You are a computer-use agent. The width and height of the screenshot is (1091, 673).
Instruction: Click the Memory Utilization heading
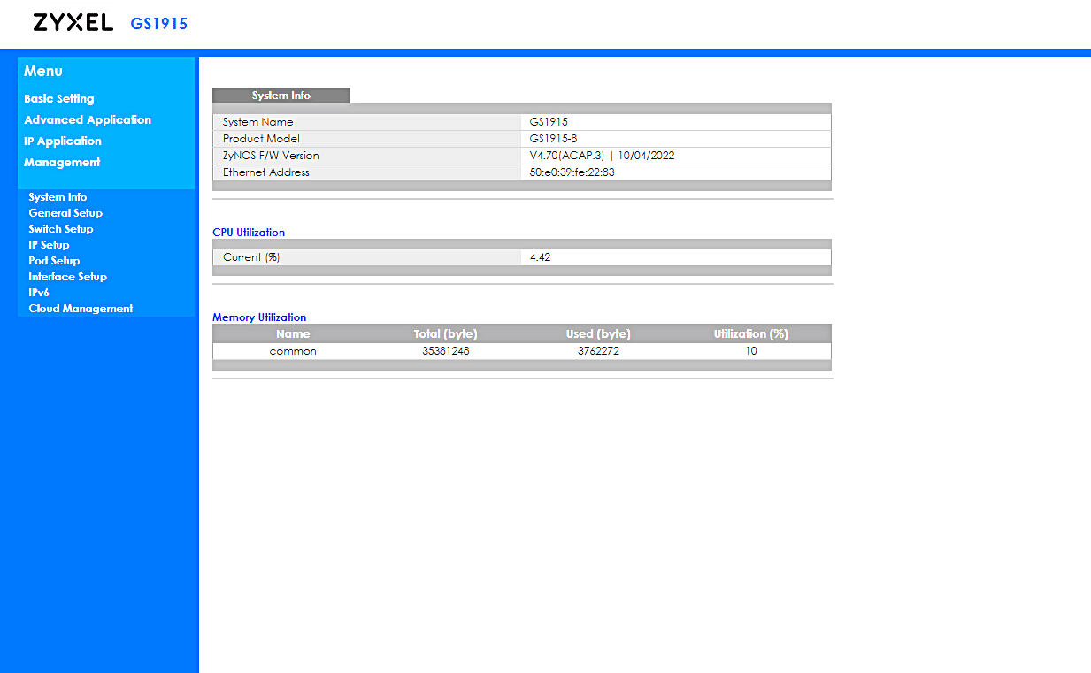pos(259,317)
